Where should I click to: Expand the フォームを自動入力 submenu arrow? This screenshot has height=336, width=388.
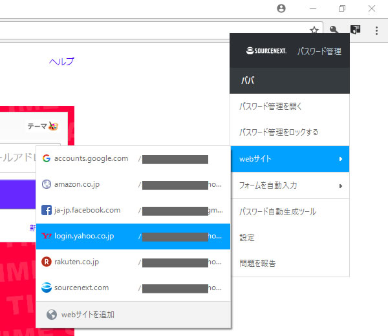pyautogui.click(x=341, y=186)
